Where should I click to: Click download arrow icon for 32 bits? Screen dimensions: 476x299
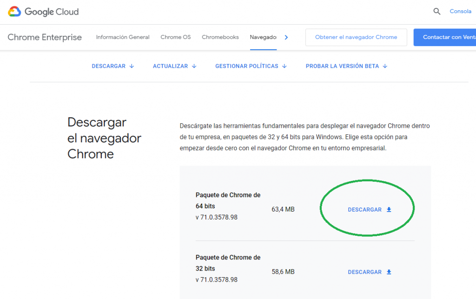(389, 272)
